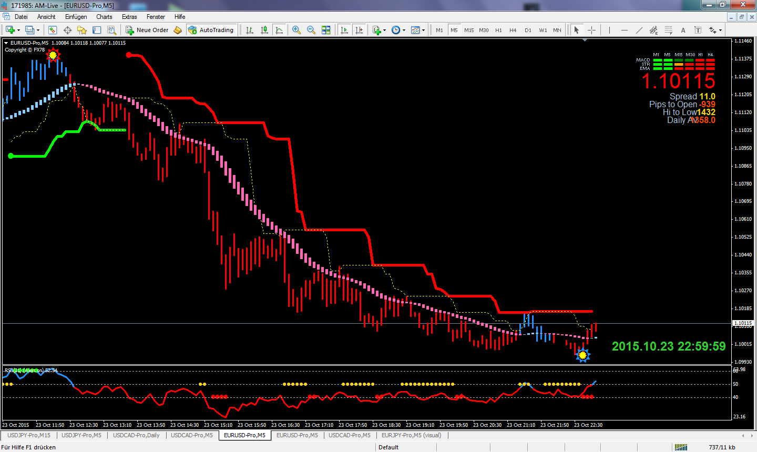Open the Indicators list icon

click(x=377, y=30)
